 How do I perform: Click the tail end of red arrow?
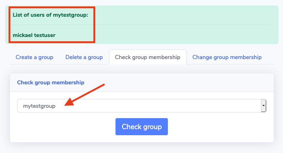104,85
